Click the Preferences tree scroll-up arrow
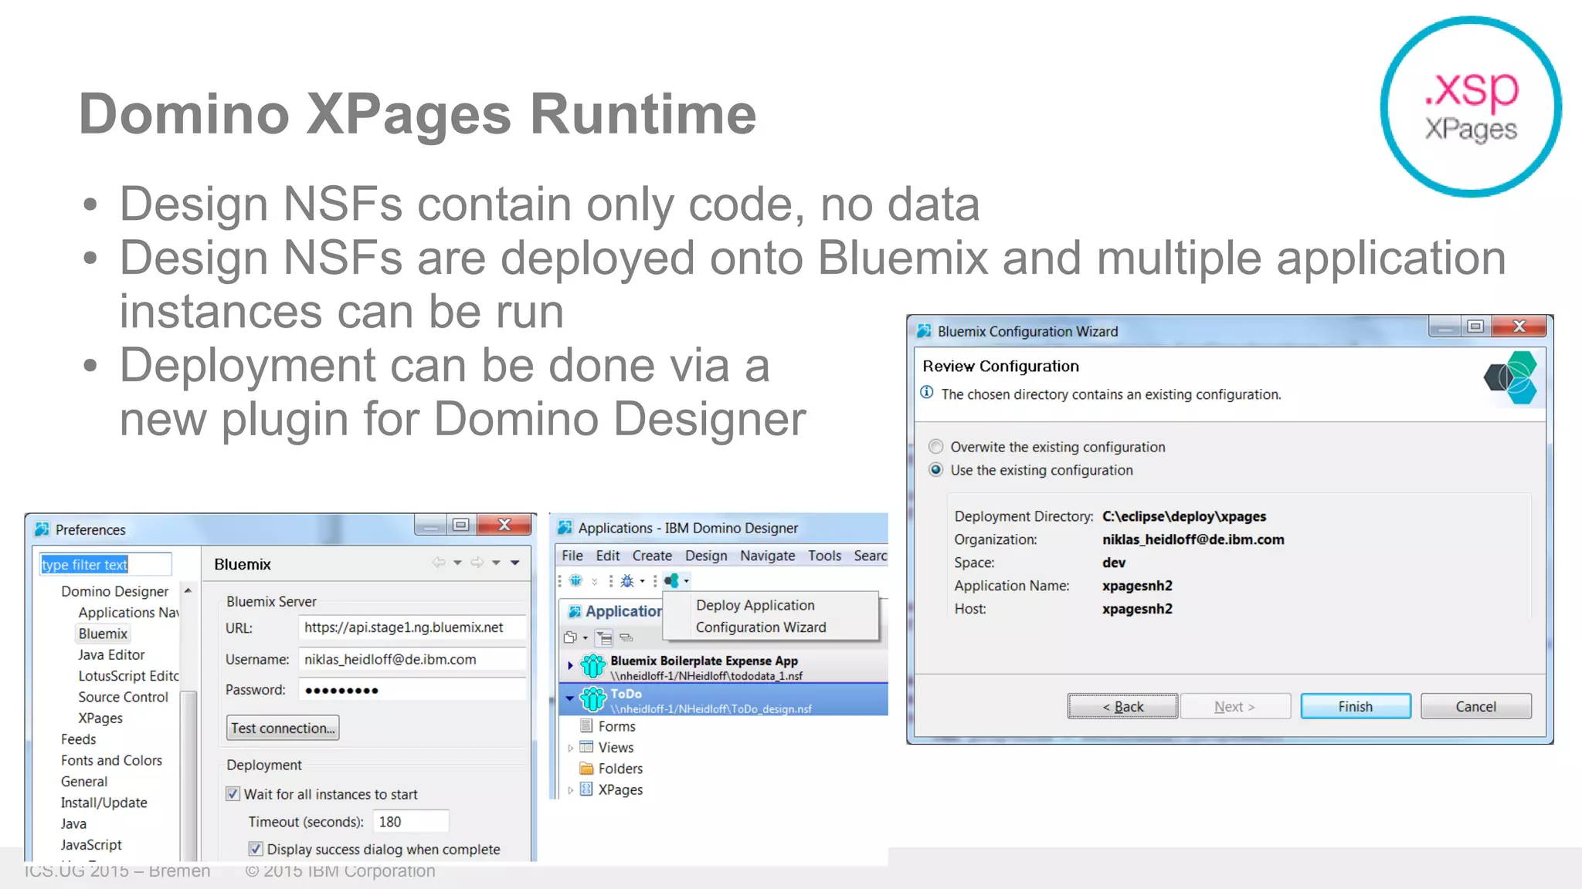The image size is (1582, 889). click(188, 590)
